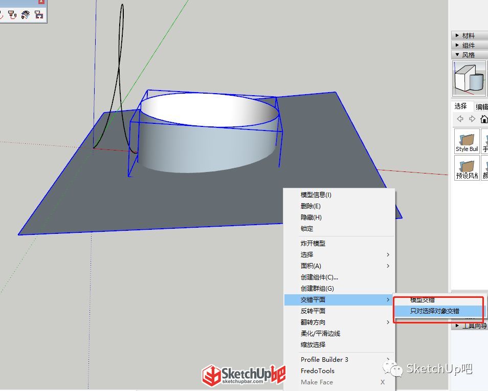Open the 预设风格 styles folder

pos(467,168)
